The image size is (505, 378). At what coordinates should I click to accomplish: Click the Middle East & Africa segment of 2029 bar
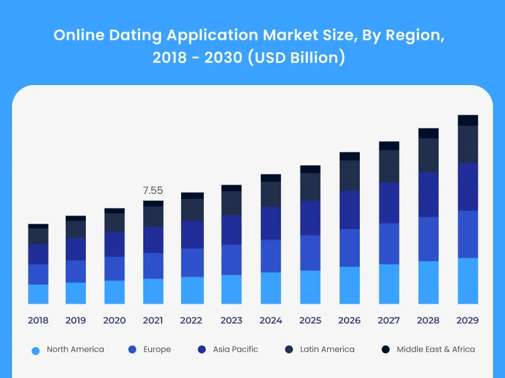468,120
